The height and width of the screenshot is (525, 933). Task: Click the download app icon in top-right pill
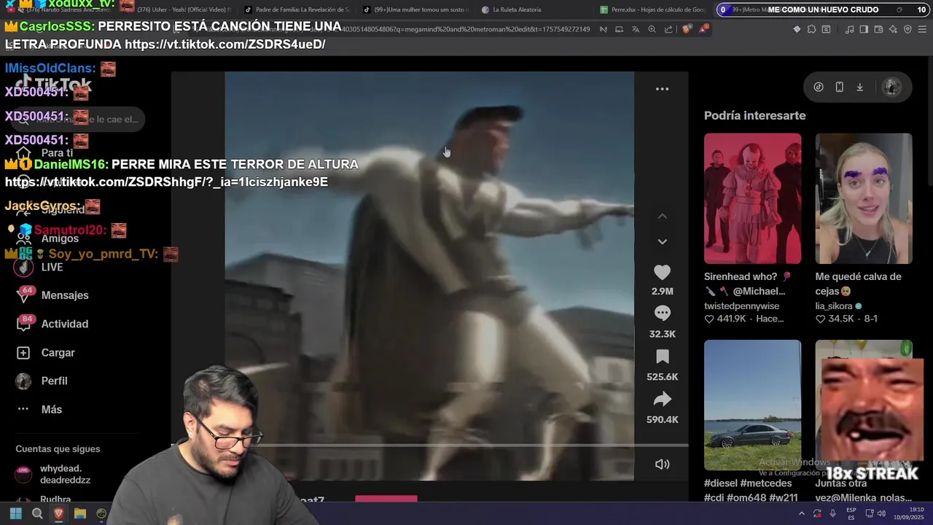pos(859,87)
